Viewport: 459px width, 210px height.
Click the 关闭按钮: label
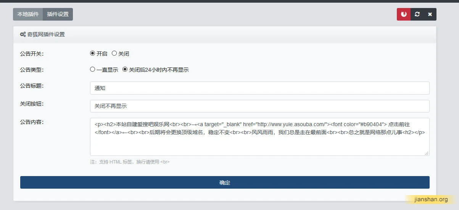32,104
